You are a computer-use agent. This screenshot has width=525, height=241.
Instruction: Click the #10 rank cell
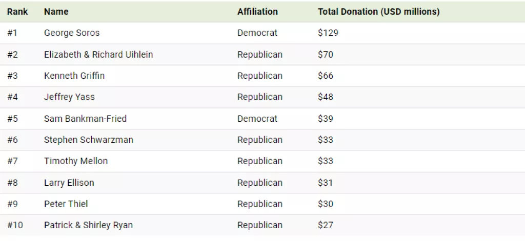[15, 225]
